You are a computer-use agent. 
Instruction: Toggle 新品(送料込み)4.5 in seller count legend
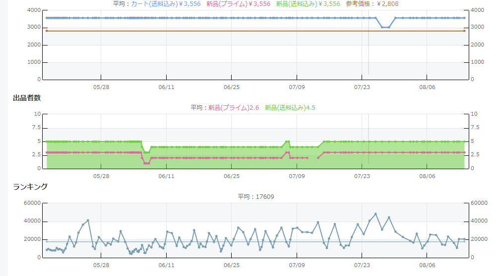(x=290, y=107)
